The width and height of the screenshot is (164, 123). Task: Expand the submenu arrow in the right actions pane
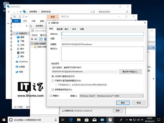click(x=153, y=79)
